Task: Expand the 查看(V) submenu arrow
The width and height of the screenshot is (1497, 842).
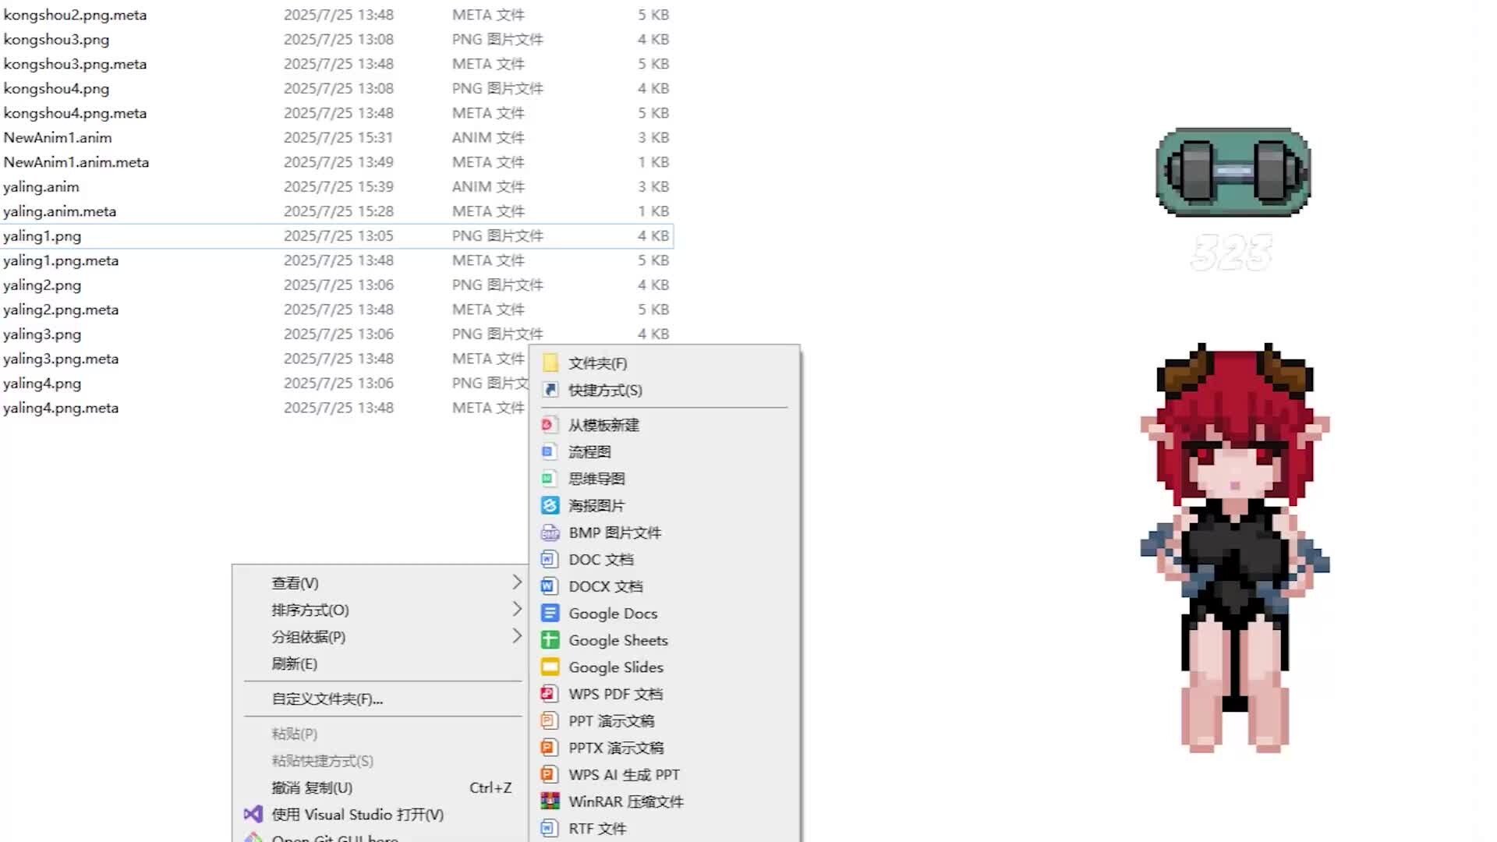Action: pos(516,582)
